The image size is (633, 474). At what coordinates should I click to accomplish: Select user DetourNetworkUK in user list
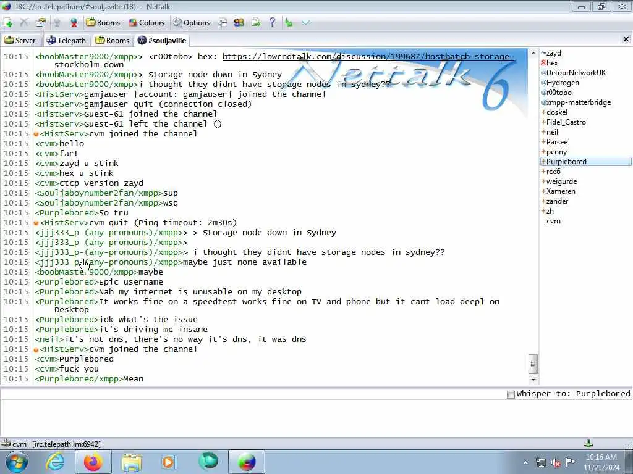[576, 73]
